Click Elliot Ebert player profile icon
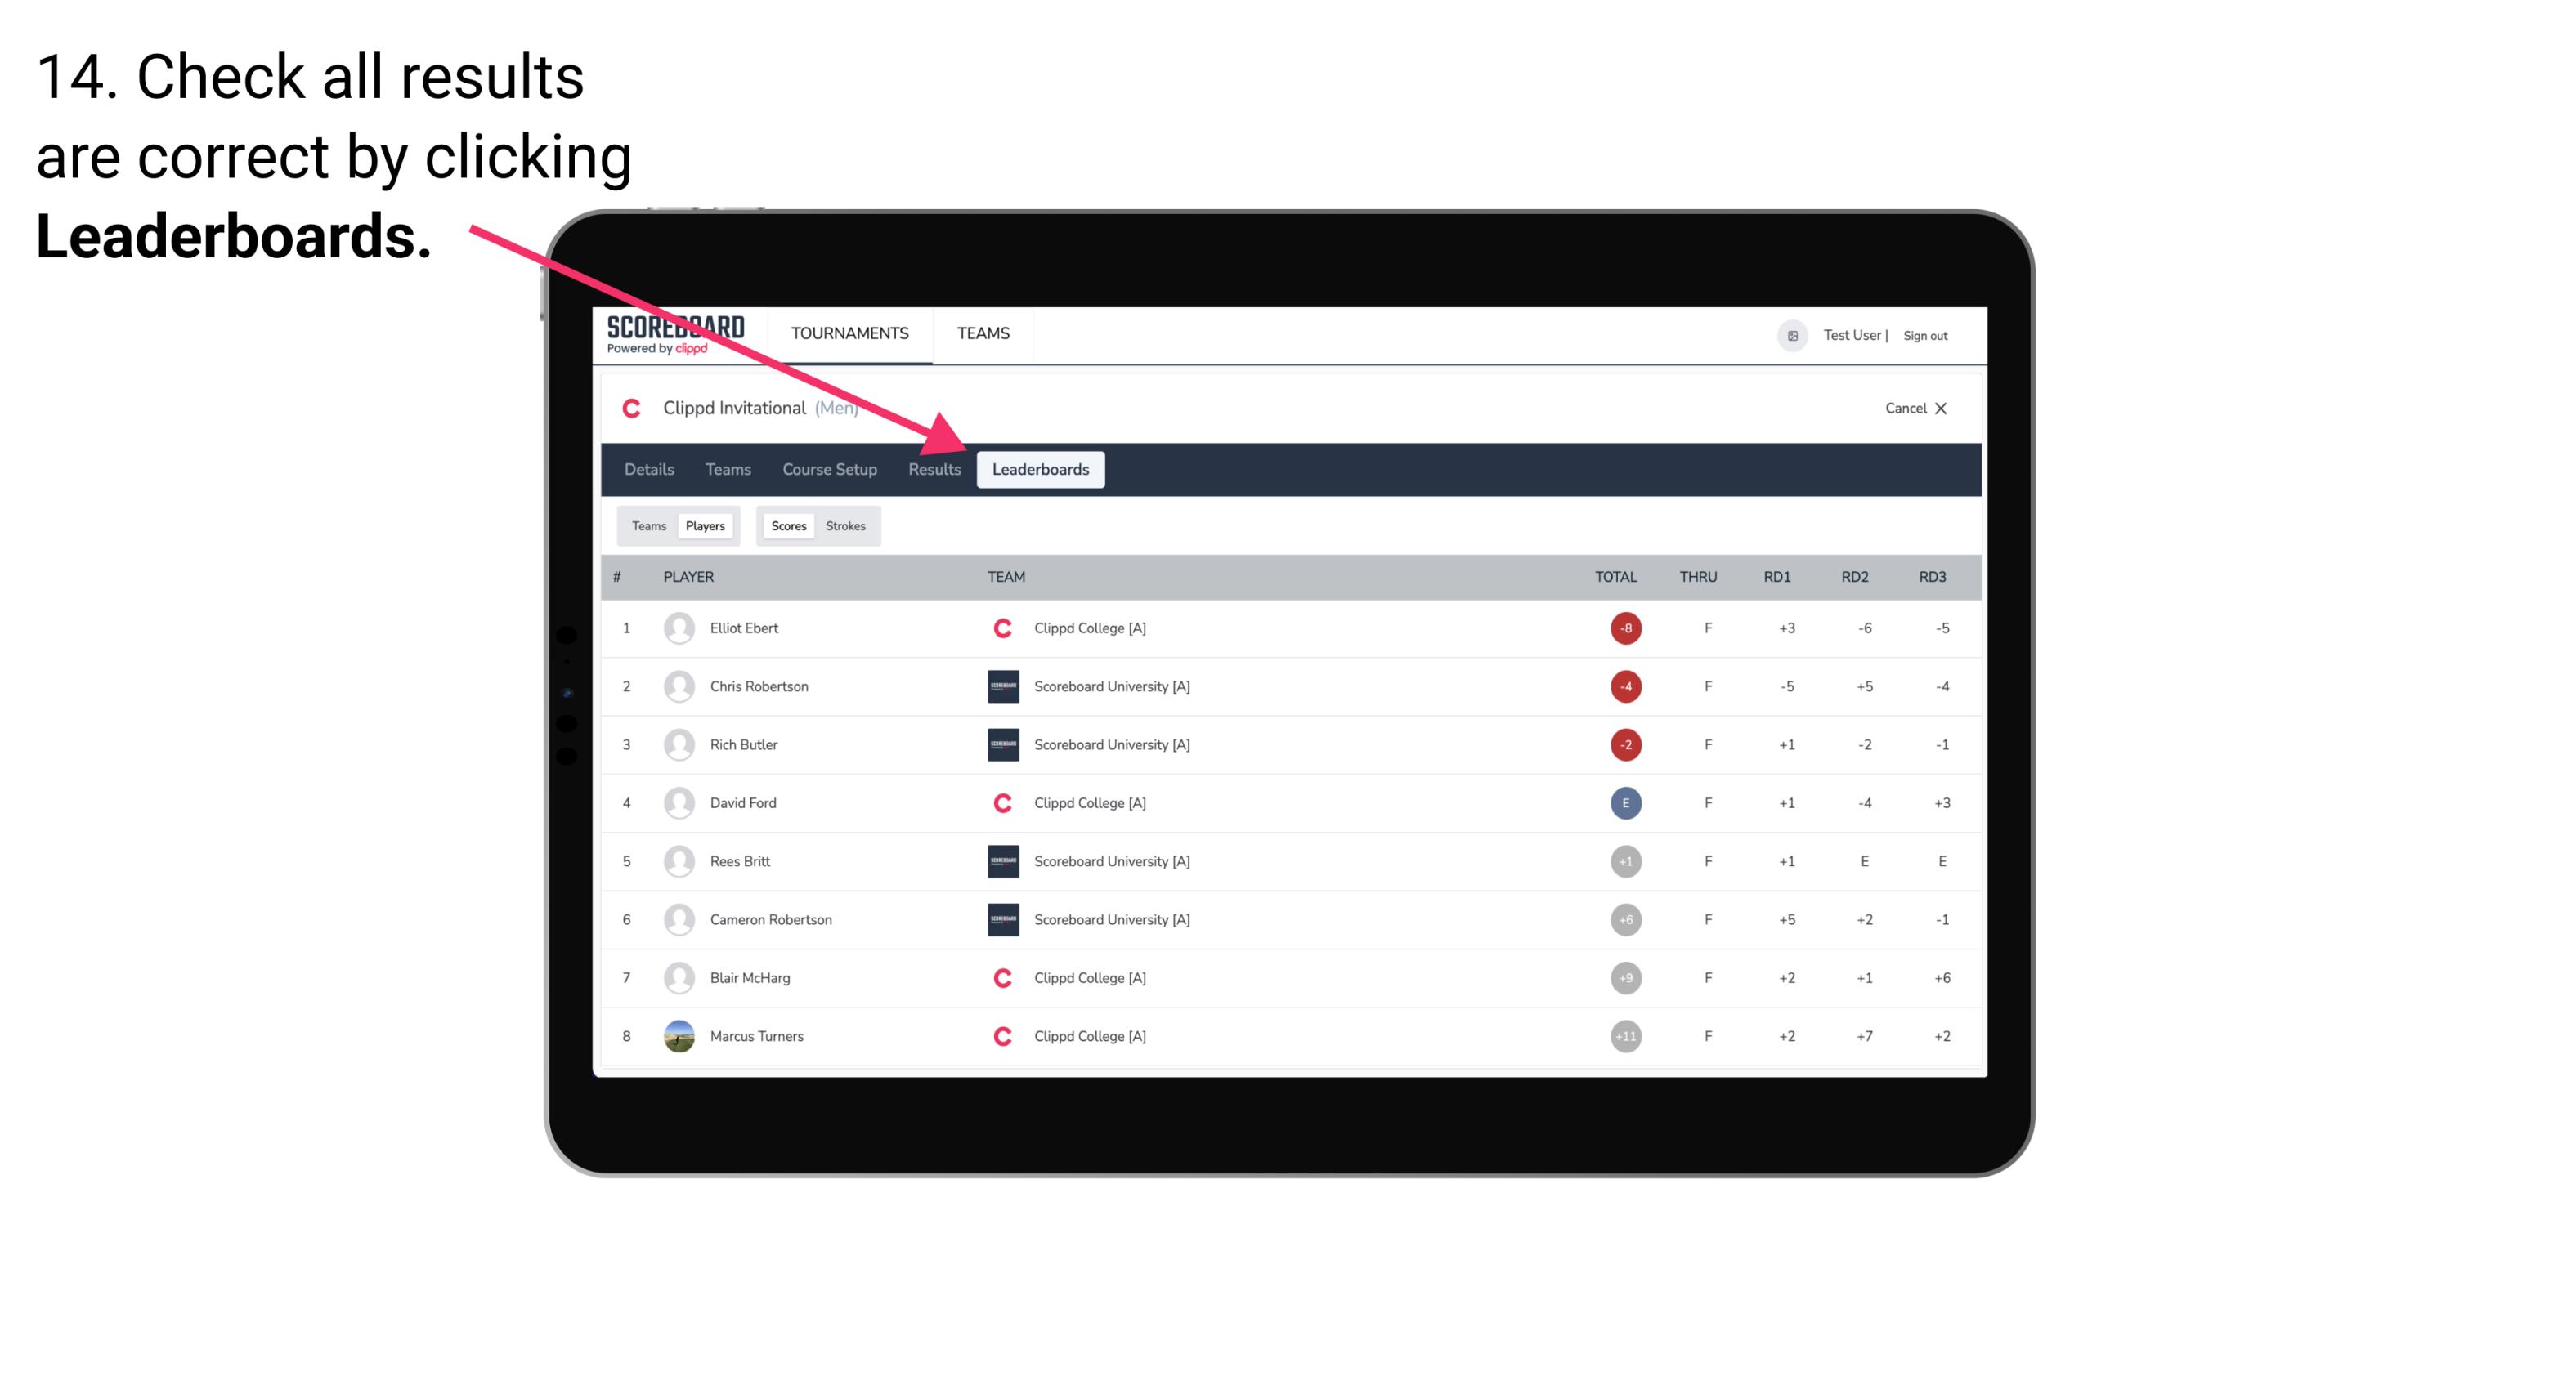The height and width of the screenshot is (1385, 2576). point(679,628)
